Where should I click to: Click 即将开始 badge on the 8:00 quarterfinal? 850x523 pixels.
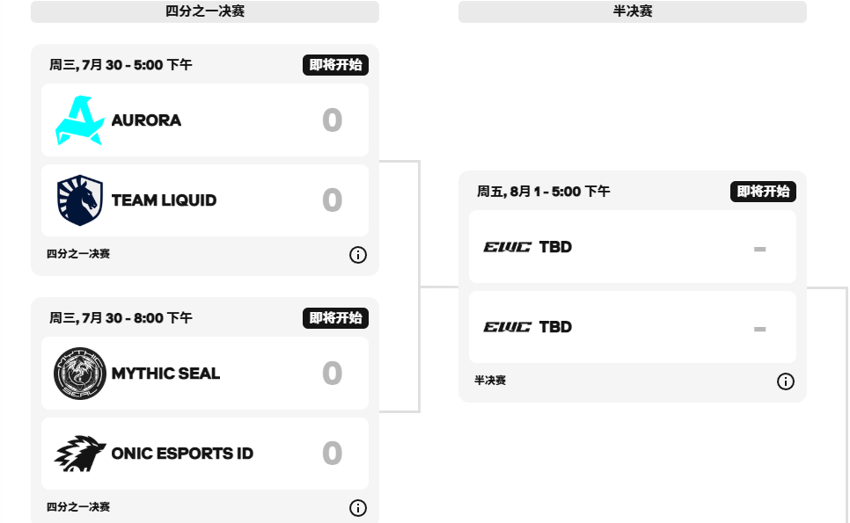(x=335, y=318)
